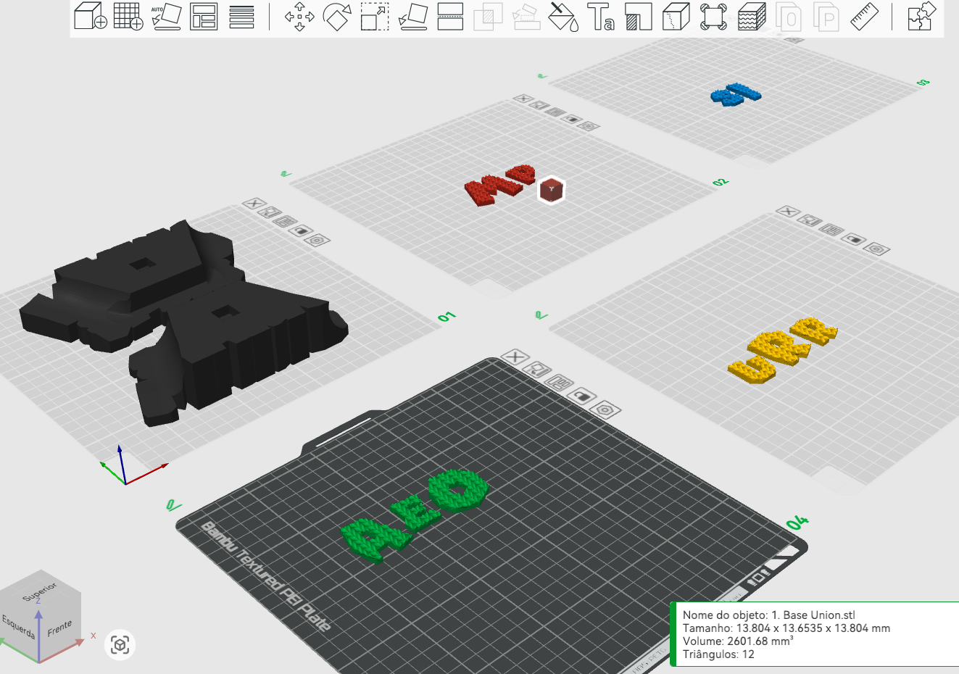The width and height of the screenshot is (959, 674).
Task: Activate Lay on face tool
Action: pos(413,16)
